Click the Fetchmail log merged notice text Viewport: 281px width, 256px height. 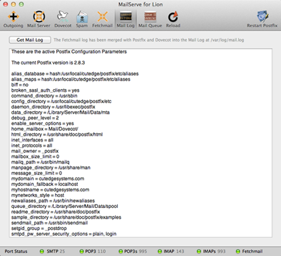point(149,40)
